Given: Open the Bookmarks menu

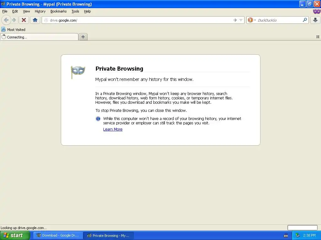Looking at the screenshot, I should 58,12.
